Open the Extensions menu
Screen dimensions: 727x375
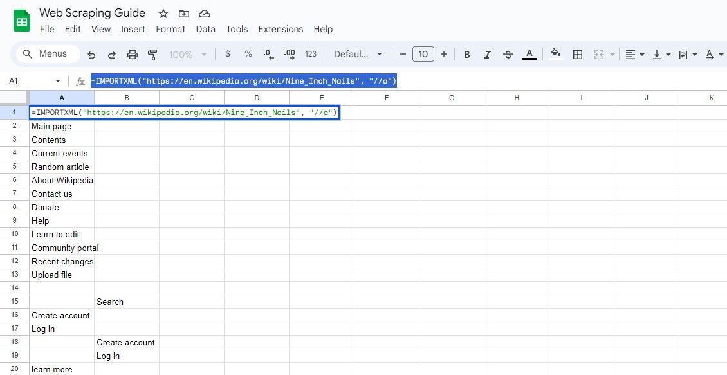point(281,29)
